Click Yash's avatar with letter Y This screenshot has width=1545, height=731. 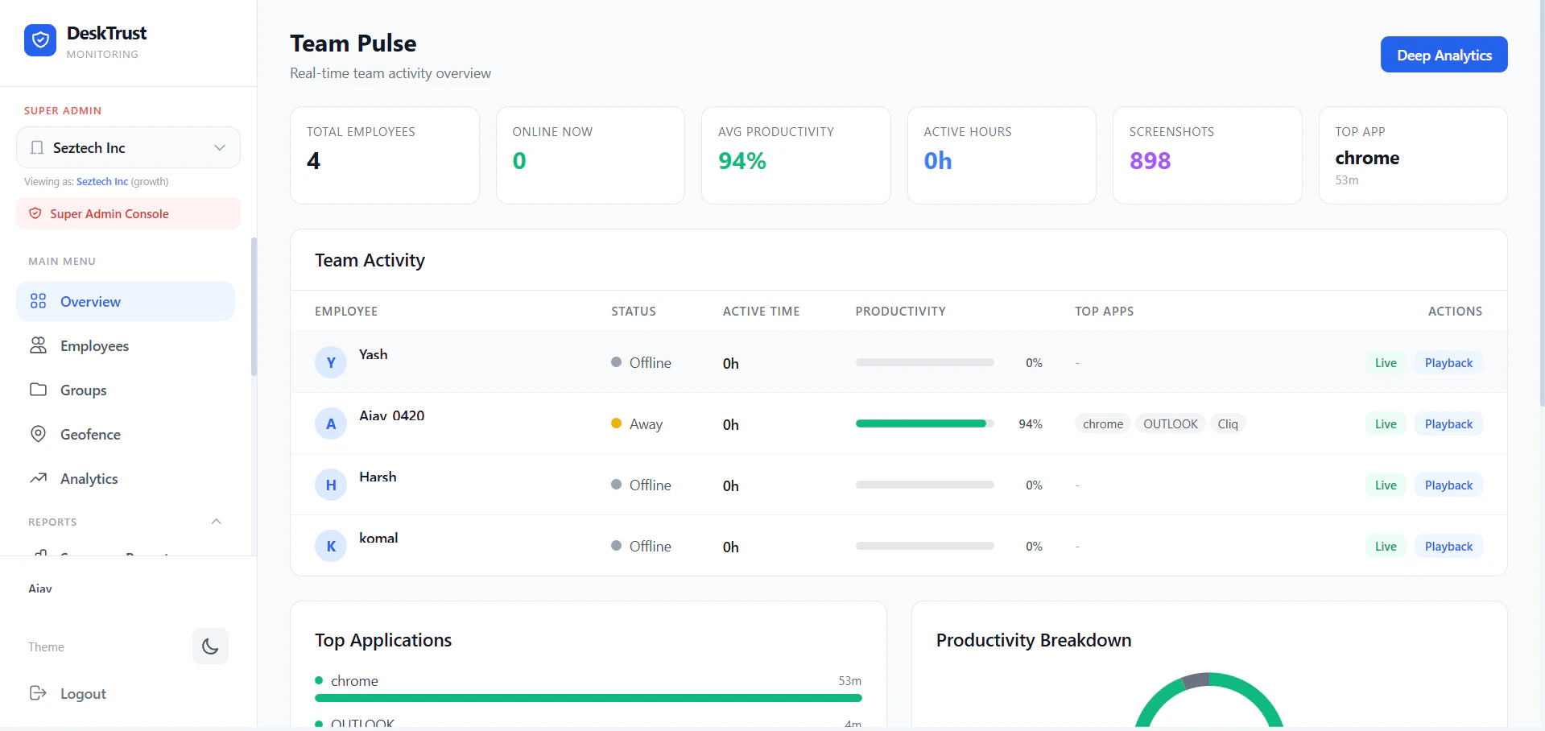pyautogui.click(x=331, y=362)
